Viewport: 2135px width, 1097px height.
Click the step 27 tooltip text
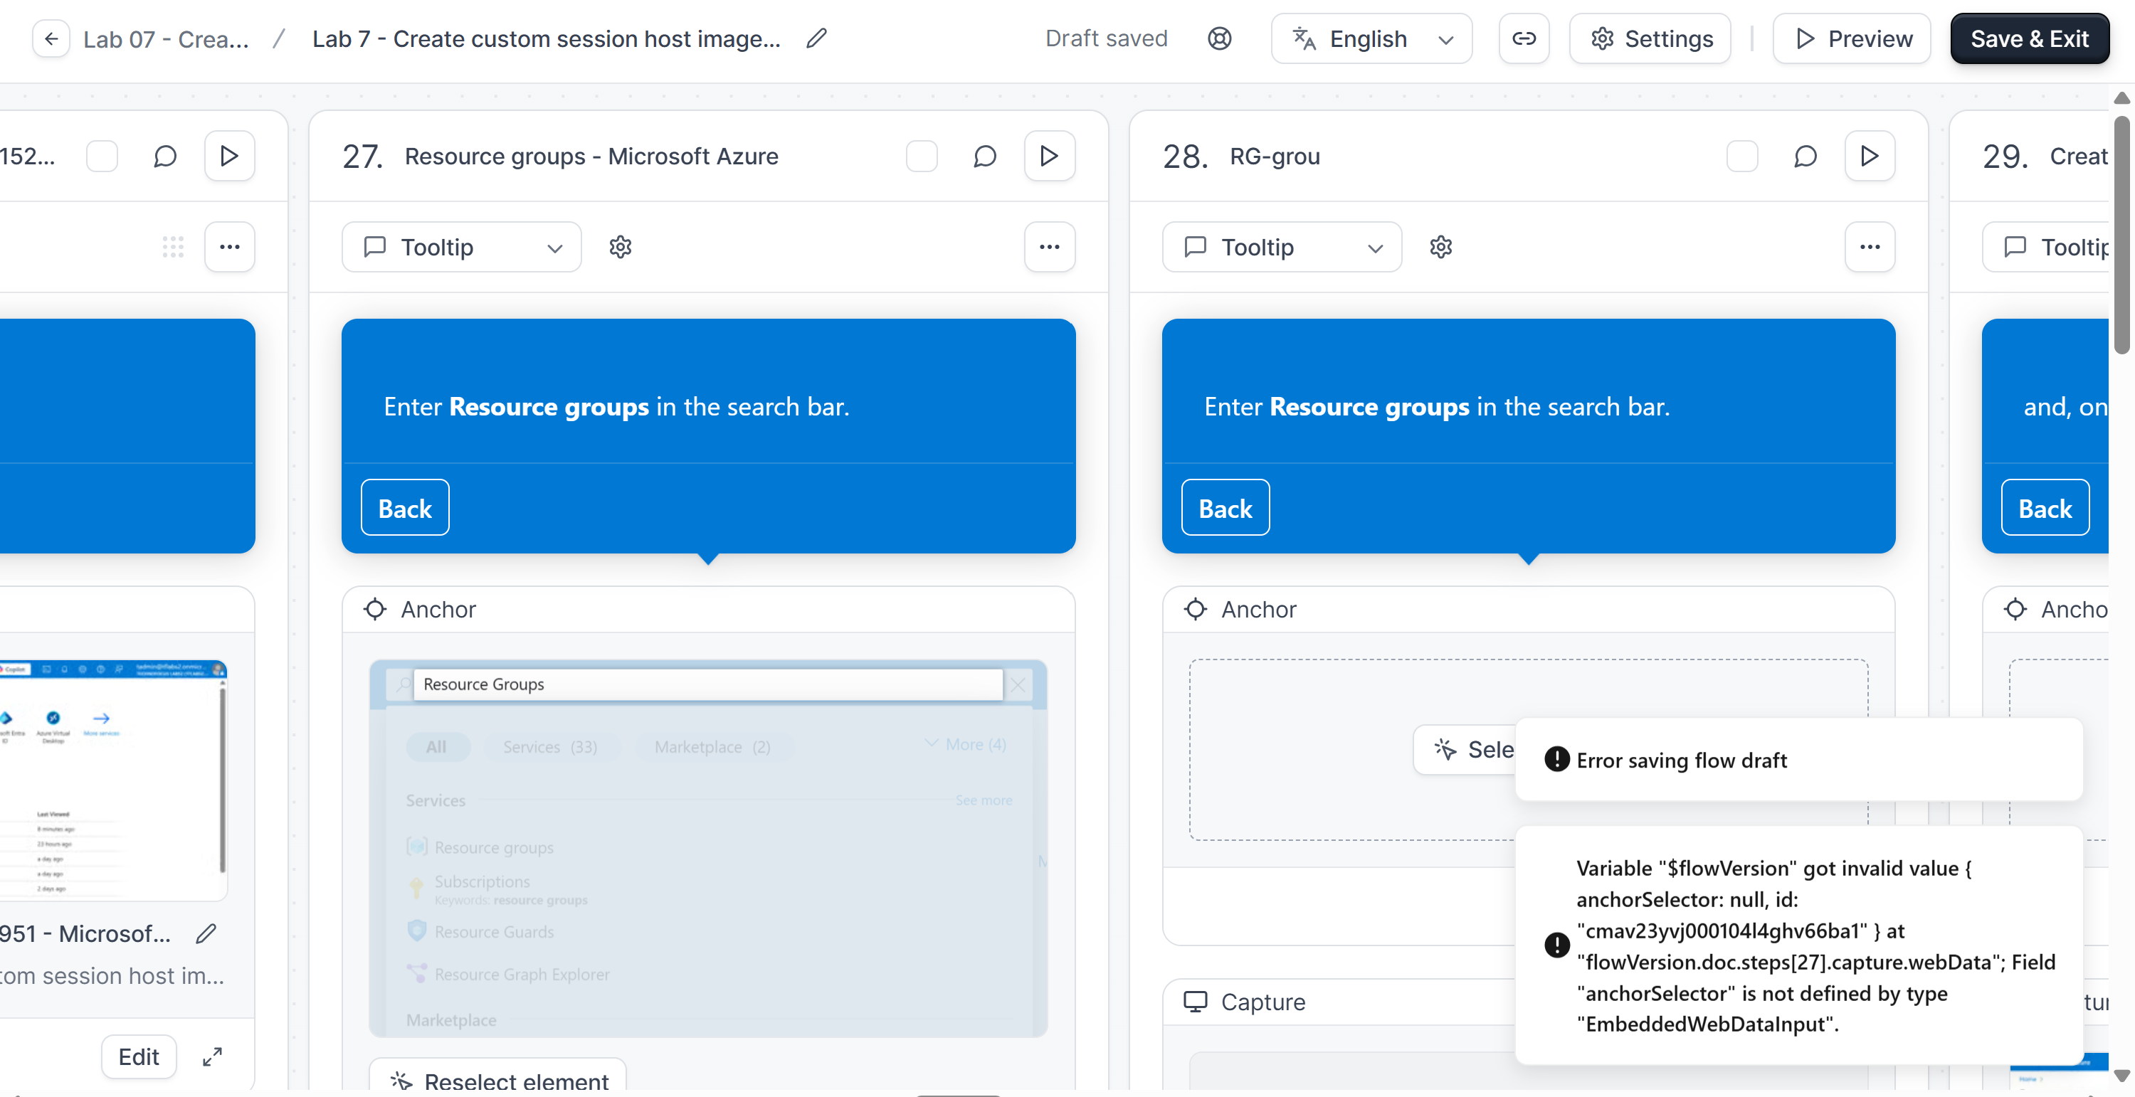tap(616, 407)
